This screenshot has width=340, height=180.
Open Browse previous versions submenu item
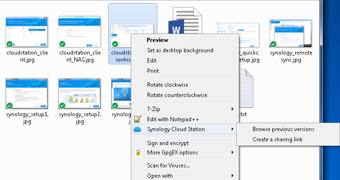pos(283,129)
